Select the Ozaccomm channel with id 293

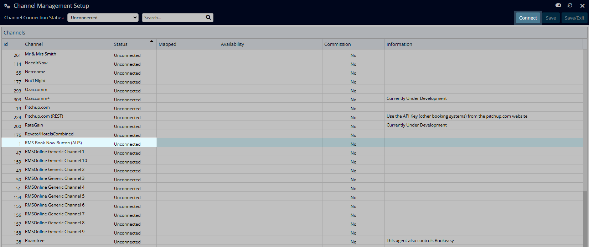pos(36,90)
